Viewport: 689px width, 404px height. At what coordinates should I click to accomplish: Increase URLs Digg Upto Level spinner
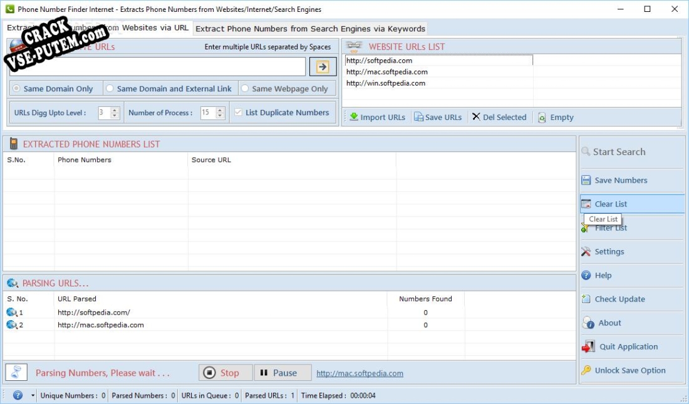coord(115,110)
